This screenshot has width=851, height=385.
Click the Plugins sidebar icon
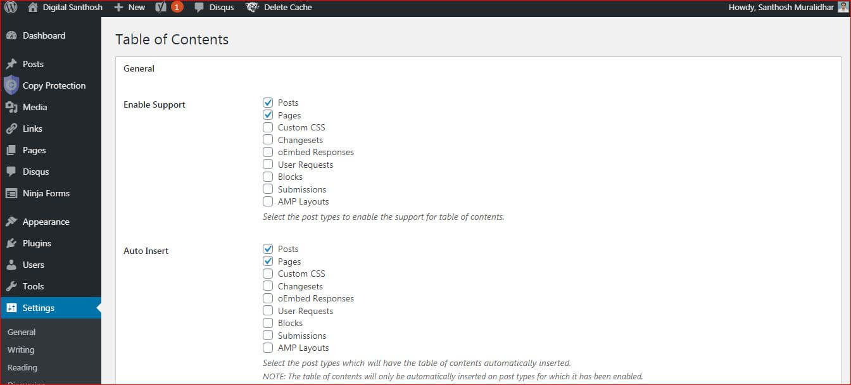coord(11,243)
